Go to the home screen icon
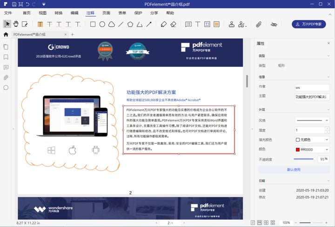The image size is (335, 227). pos(6,34)
